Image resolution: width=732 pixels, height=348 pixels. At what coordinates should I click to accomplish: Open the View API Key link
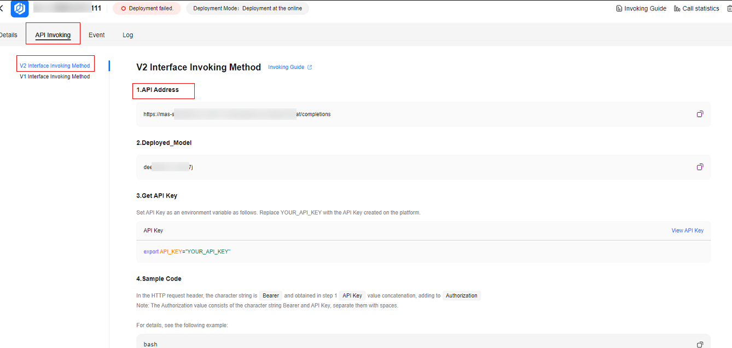(687, 230)
